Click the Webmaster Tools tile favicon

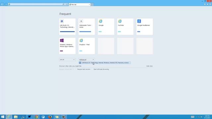(x=81, y=21)
